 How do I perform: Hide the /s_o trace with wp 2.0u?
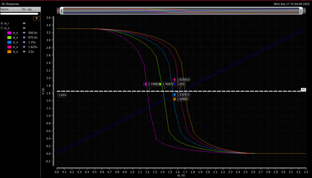[24, 52]
